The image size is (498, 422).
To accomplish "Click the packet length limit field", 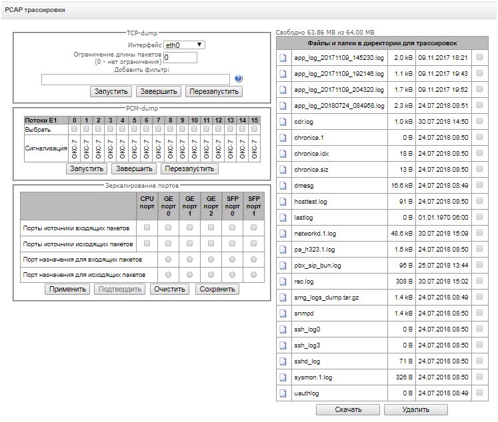I will pyautogui.click(x=179, y=58).
